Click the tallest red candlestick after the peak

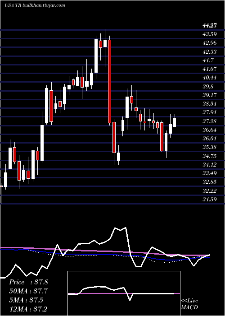109,81
